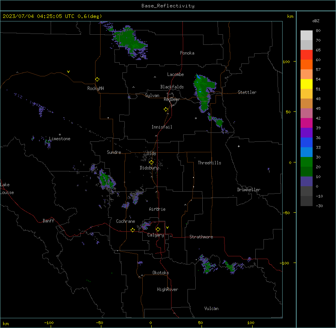Click the Innisfail town label
This screenshot has width=336, height=328.
click(x=162, y=127)
